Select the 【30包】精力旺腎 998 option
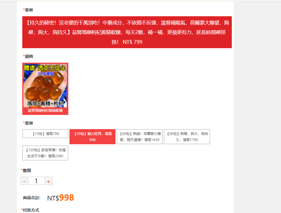The image size is (281, 213). tap(92, 137)
